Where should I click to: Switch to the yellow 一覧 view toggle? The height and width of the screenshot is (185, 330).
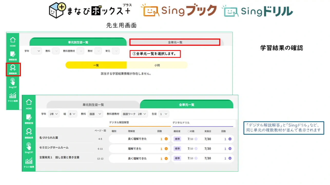(x=96, y=65)
